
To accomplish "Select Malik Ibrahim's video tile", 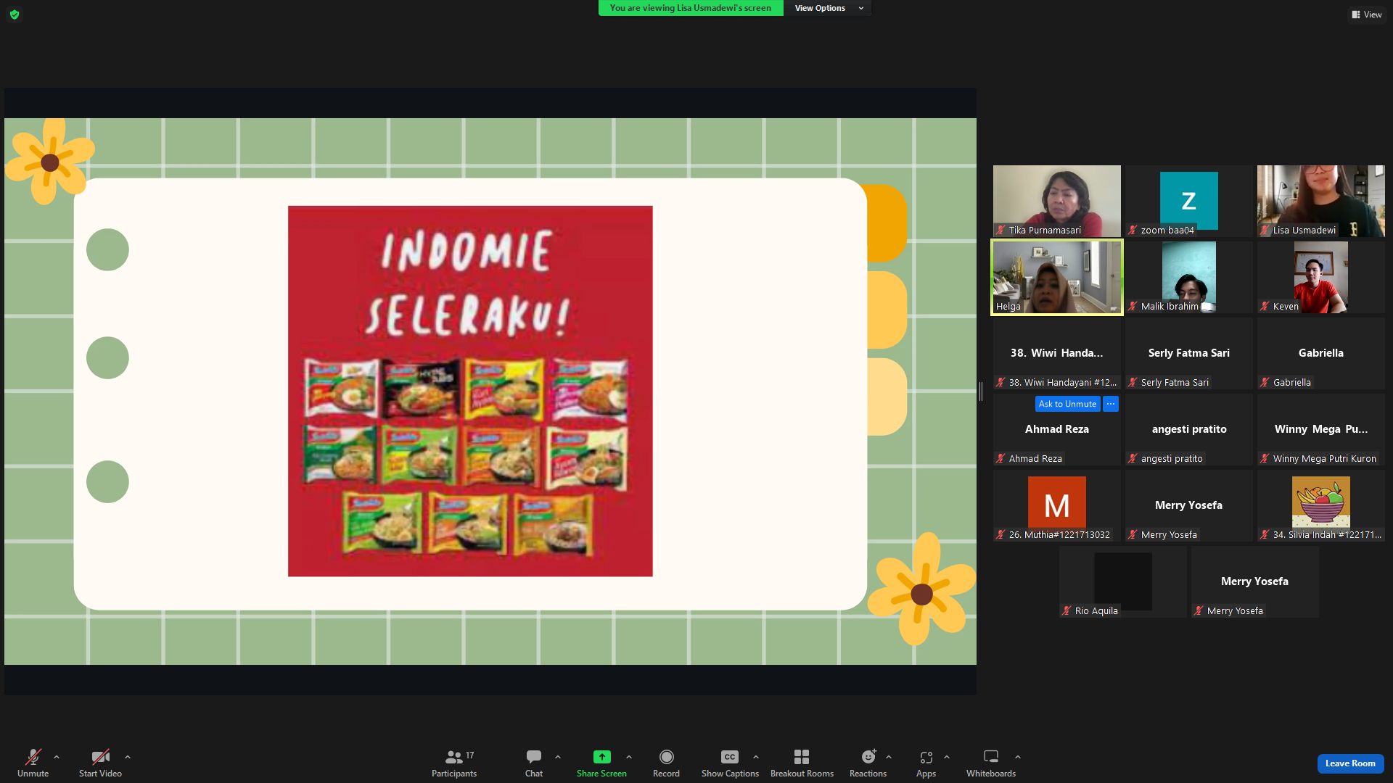I will click(x=1189, y=277).
